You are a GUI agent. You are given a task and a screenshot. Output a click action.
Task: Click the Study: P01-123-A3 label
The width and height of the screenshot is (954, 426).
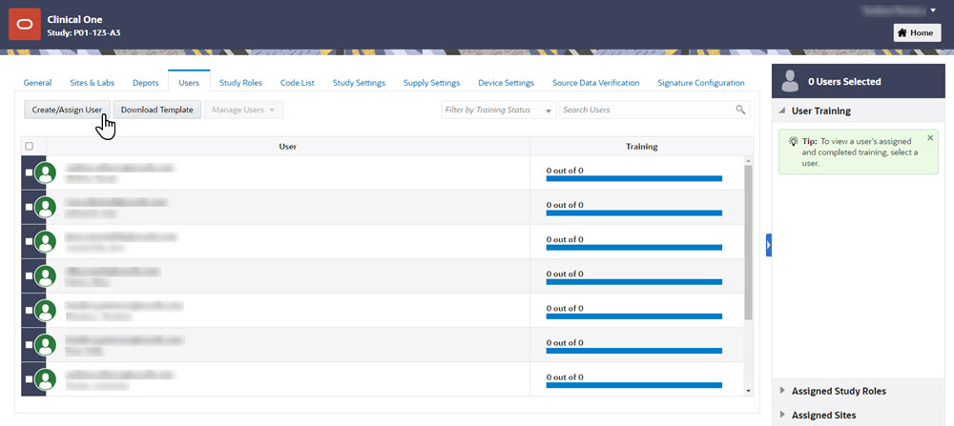pos(83,32)
